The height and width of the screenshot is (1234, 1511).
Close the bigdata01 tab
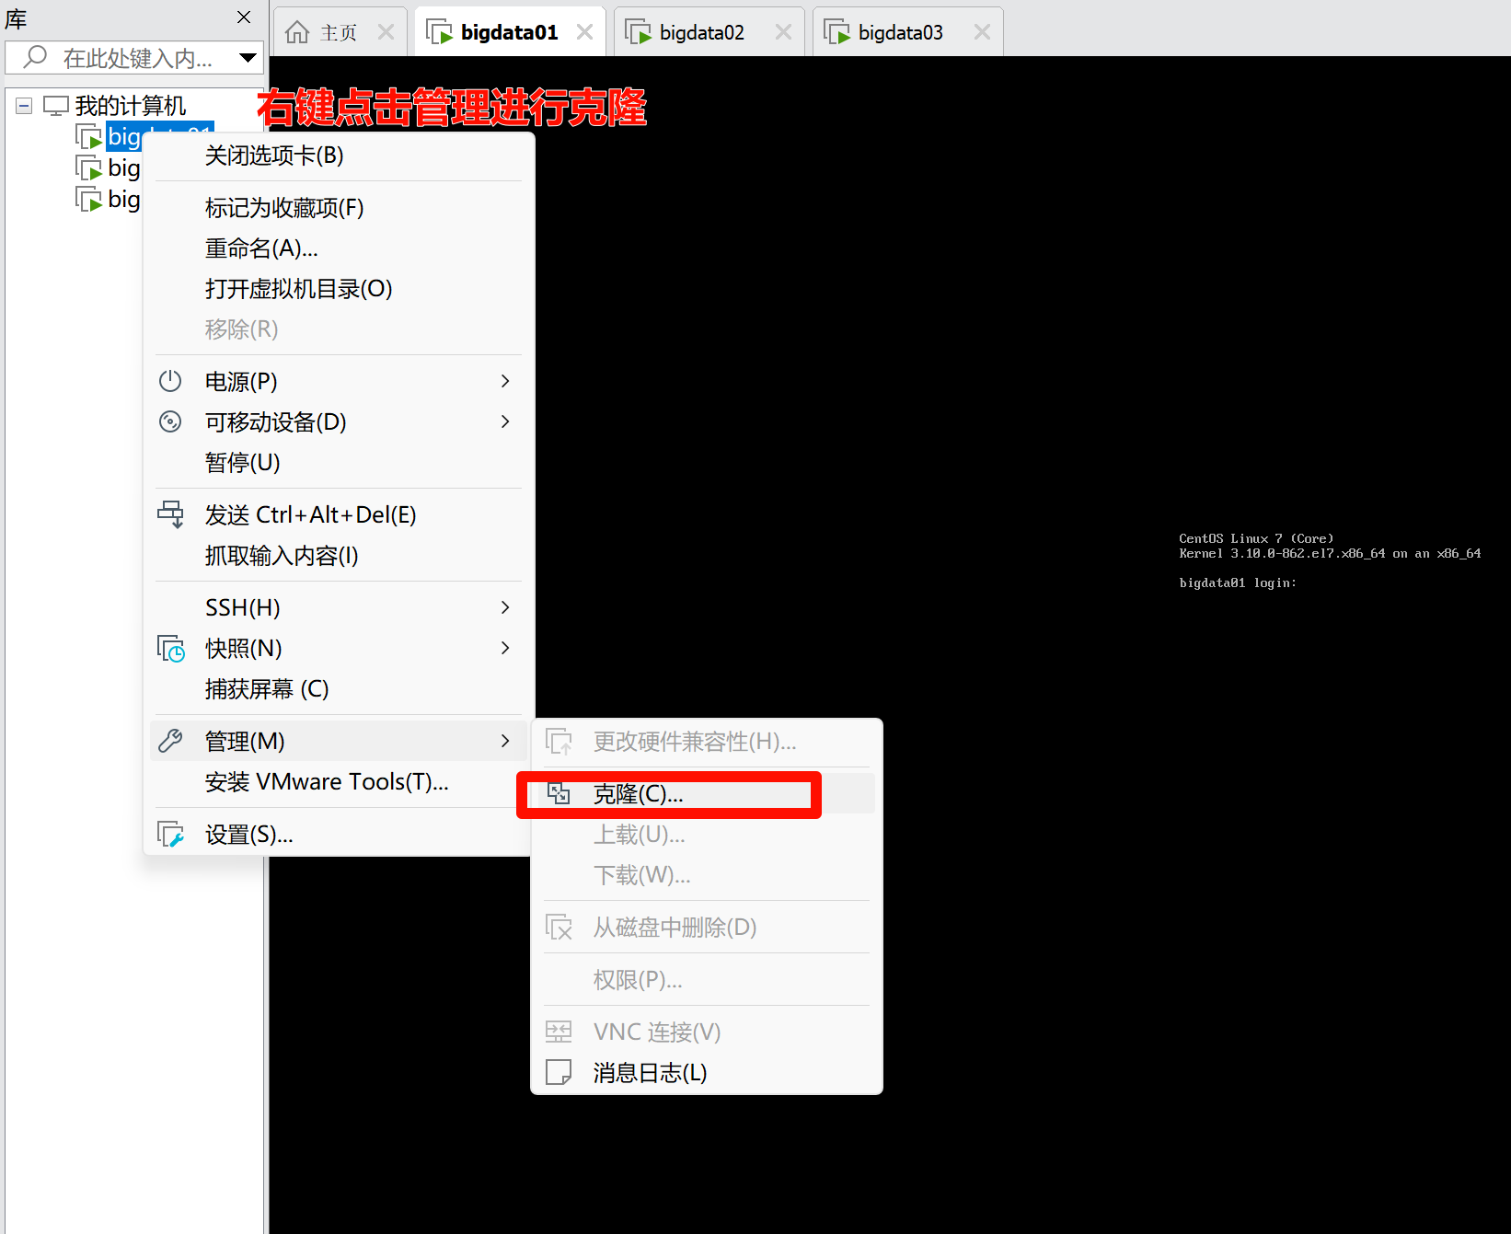pyautogui.click(x=584, y=32)
